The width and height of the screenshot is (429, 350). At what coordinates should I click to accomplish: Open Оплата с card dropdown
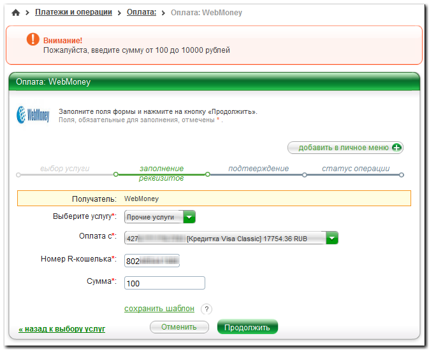pyautogui.click(x=231, y=238)
